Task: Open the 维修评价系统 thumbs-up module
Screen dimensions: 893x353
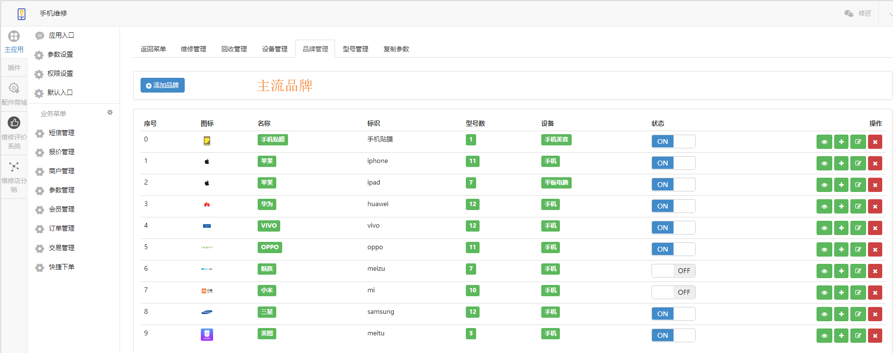Action: coord(14,133)
